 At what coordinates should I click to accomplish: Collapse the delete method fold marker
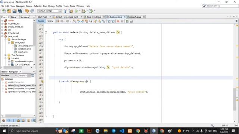pos(46,32)
